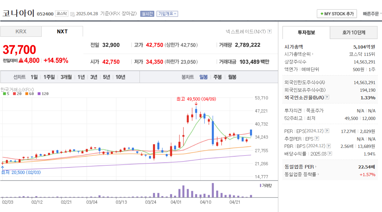Click the 코나아이 stock name heading
The width and height of the screenshot is (382, 212).
point(18,13)
